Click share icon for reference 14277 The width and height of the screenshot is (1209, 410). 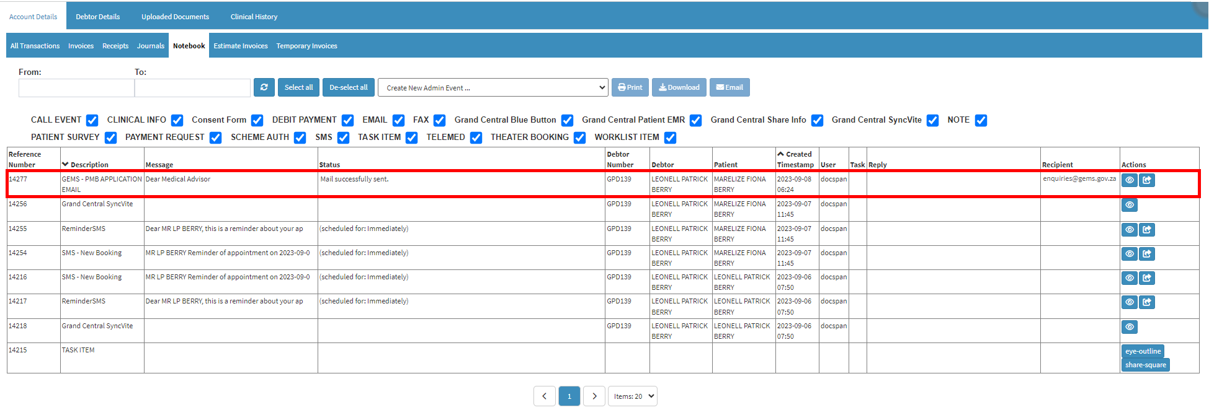coord(1147,180)
